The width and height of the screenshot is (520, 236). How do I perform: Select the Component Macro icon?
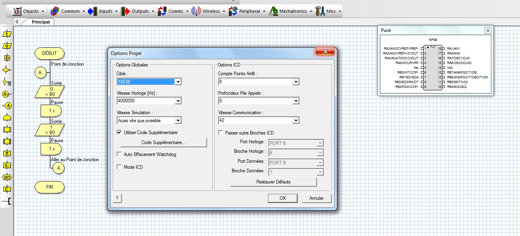7,141
